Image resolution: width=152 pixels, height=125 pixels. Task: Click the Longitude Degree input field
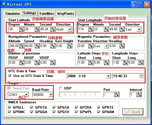[83, 29]
